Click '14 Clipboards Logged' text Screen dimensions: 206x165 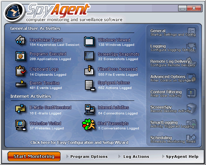coord(48,75)
